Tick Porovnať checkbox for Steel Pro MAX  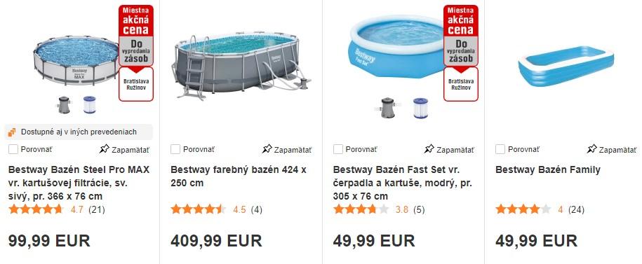click(x=13, y=149)
